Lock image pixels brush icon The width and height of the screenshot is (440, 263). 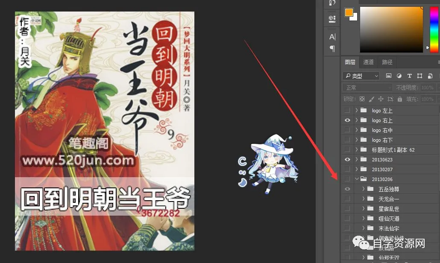tap(372, 99)
